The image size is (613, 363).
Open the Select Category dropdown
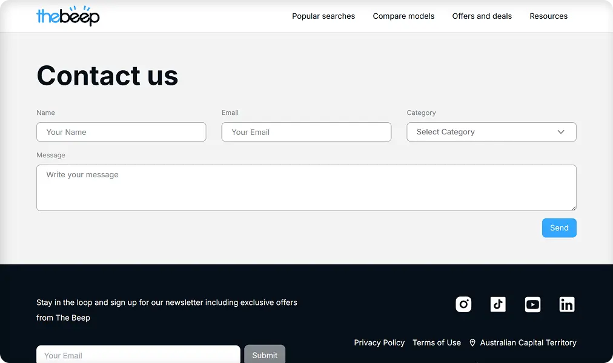pyautogui.click(x=491, y=132)
